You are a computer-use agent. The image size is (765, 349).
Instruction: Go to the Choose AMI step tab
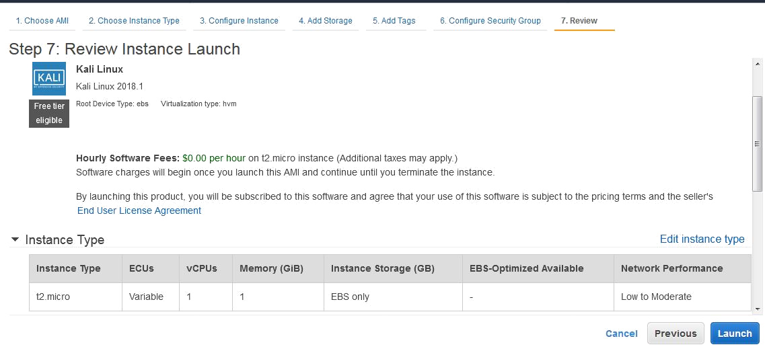[42, 21]
